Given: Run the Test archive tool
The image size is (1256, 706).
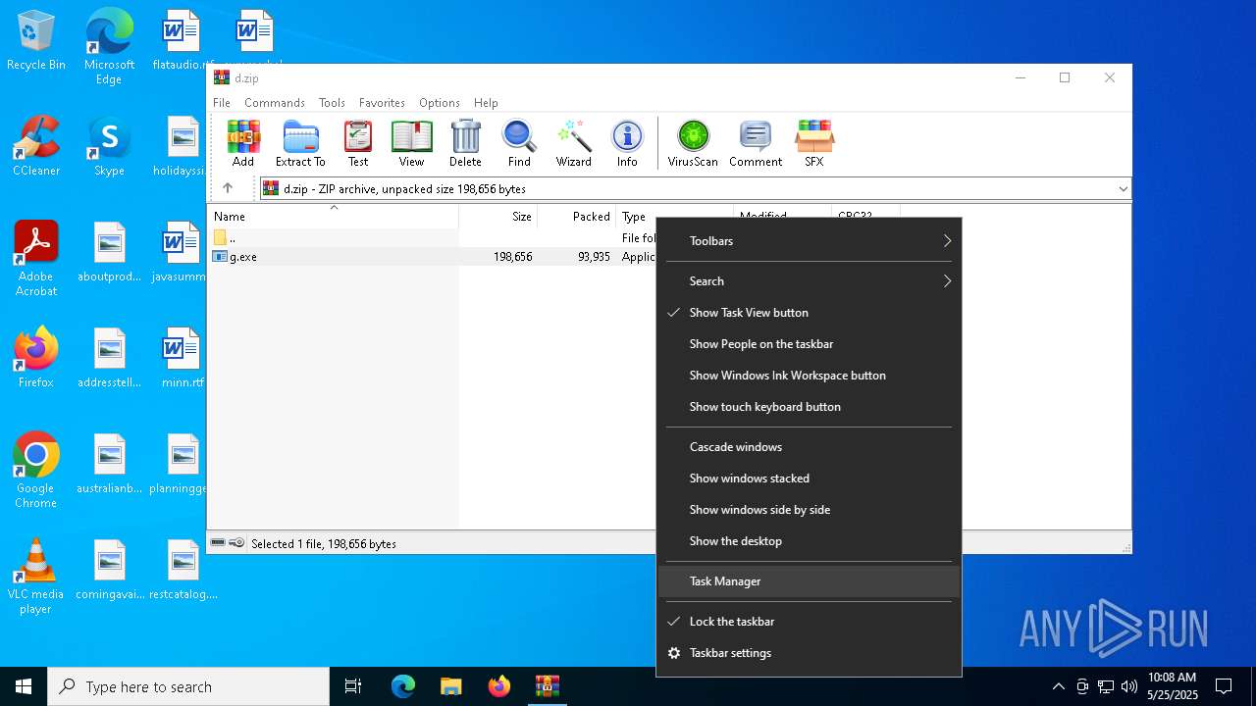Looking at the screenshot, I should pos(358,144).
